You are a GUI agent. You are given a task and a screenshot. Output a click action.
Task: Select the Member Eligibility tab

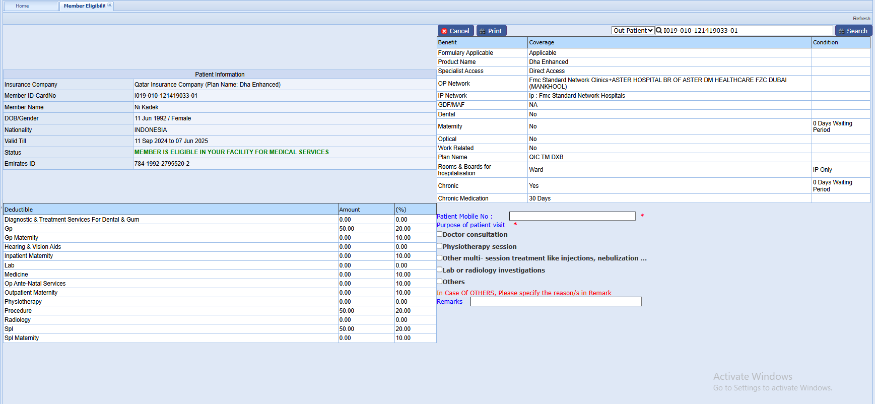[84, 6]
